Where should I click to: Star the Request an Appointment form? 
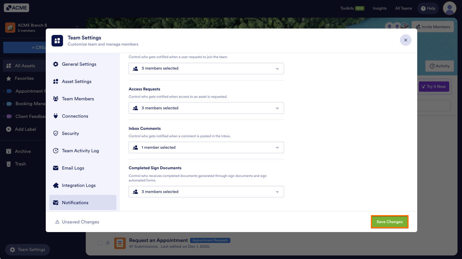click(108, 243)
